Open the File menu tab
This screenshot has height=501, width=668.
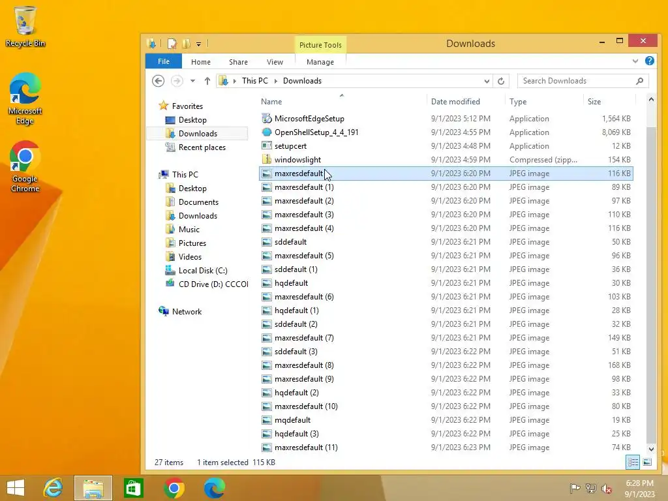point(164,61)
